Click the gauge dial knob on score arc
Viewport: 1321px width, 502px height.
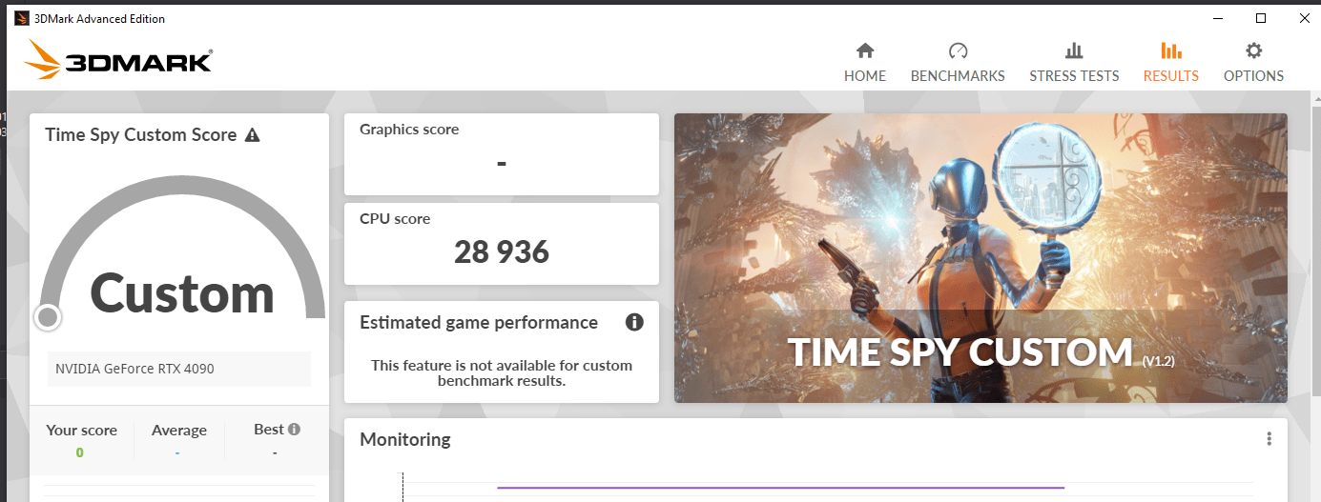(x=48, y=317)
